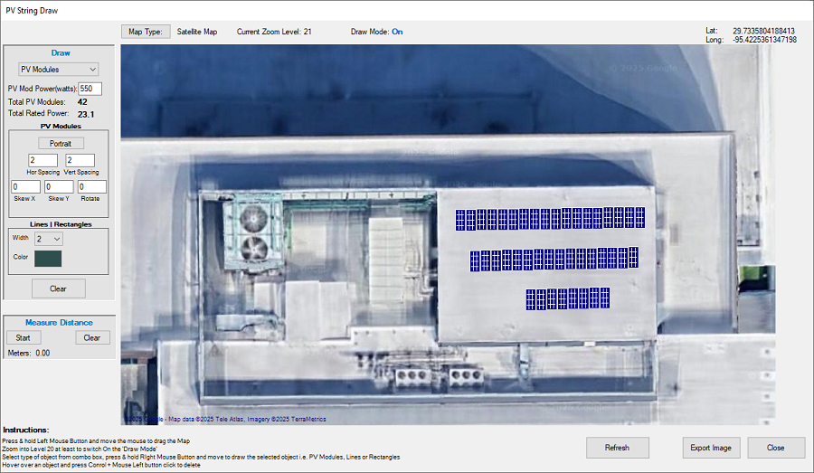The image size is (814, 473).
Task: Click the Rotate input field
Action: (92, 187)
